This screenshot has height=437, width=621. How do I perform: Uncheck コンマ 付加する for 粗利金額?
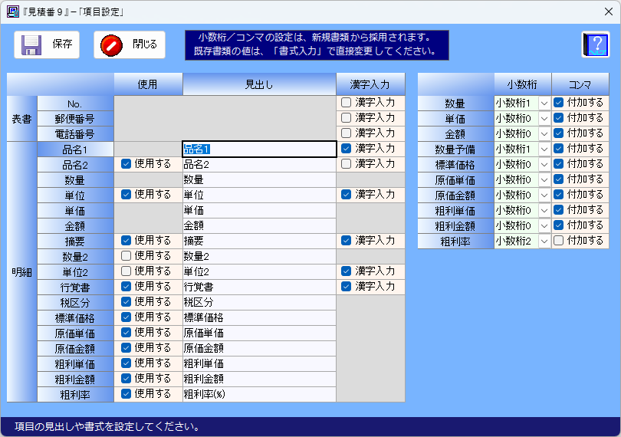click(558, 225)
